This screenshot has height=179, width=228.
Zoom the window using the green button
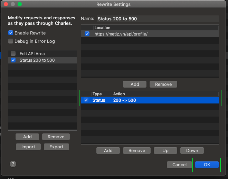click(x=20, y=4)
